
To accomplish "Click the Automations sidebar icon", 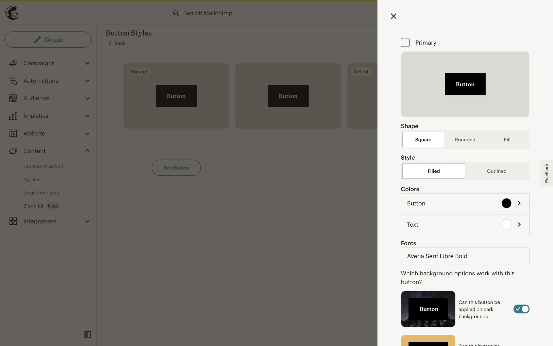I will point(13,81).
